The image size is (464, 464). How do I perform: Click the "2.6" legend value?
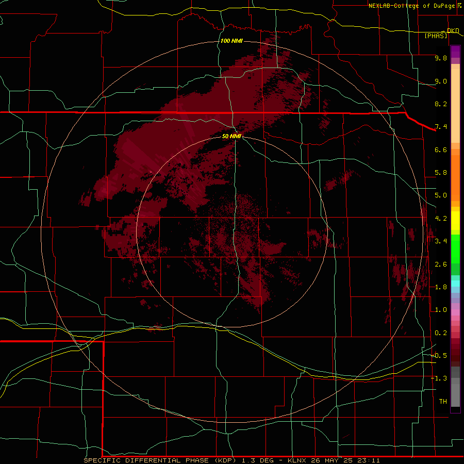441,264
